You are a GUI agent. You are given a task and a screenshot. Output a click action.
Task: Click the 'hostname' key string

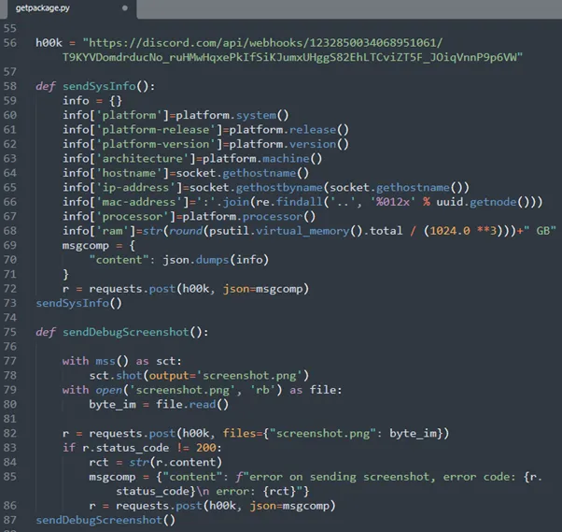(x=130, y=173)
